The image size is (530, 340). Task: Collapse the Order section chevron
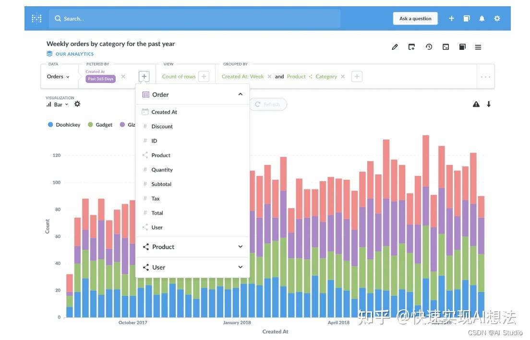pyautogui.click(x=241, y=94)
